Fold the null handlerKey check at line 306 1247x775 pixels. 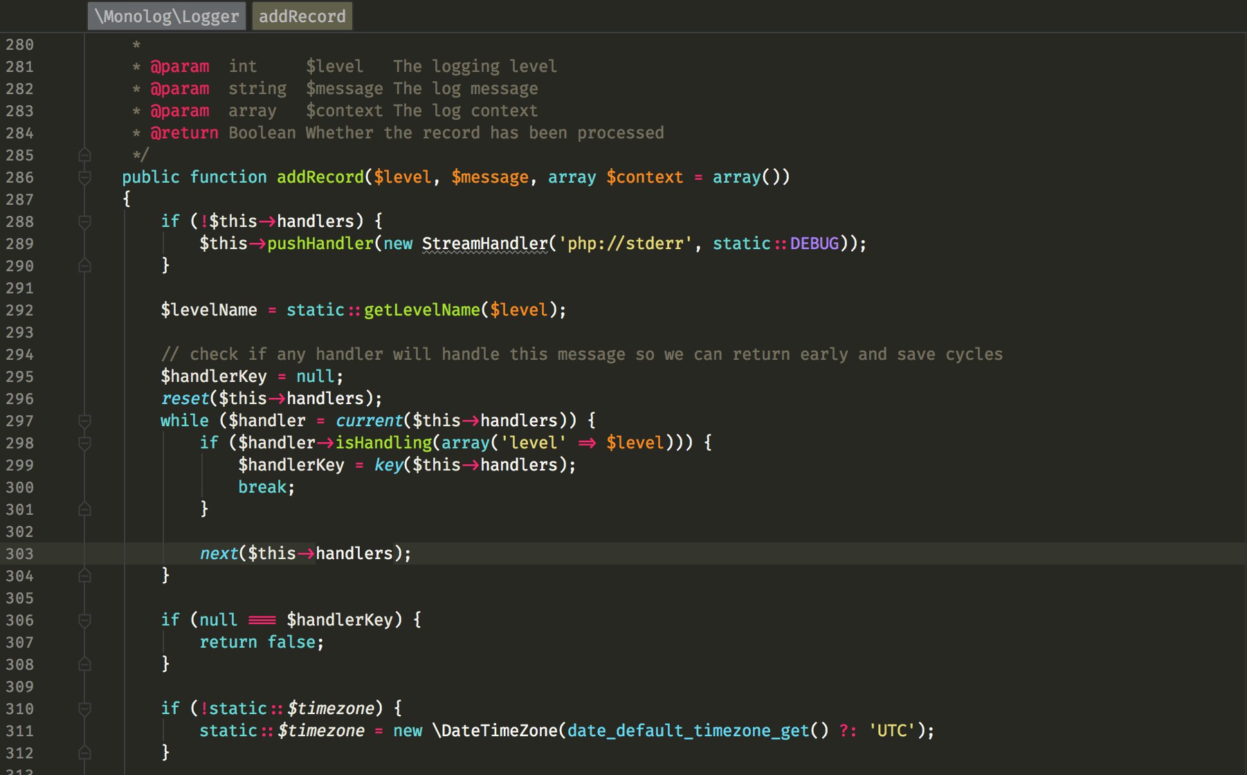[84, 621]
